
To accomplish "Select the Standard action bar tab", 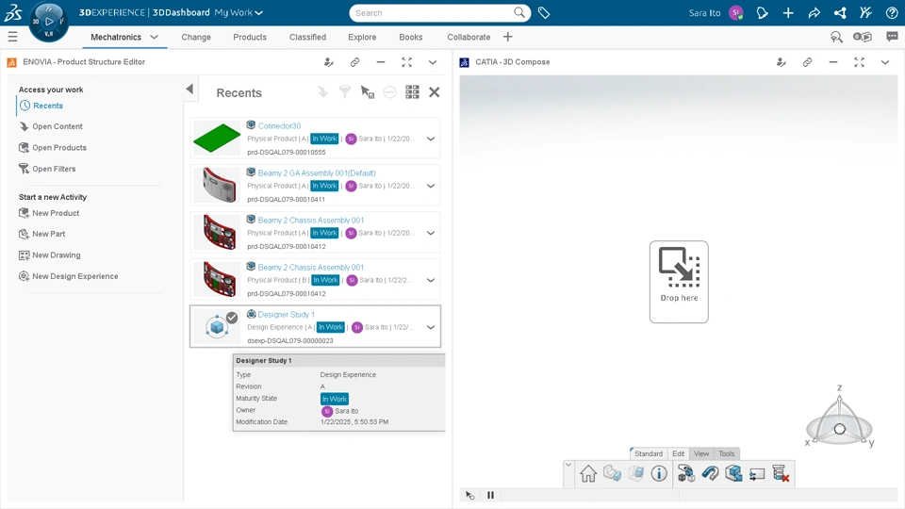I will (x=649, y=453).
